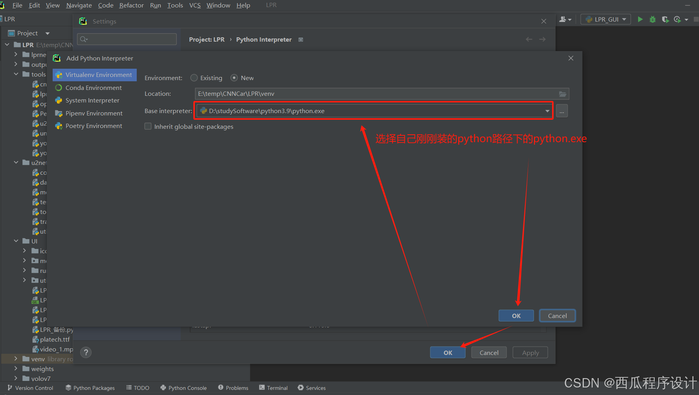Open the Services tool window
Image resolution: width=699 pixels, height=395 pixels.
point(312,388)
